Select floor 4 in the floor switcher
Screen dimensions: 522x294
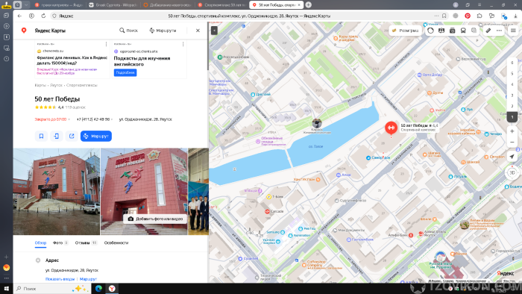[512, 84]
